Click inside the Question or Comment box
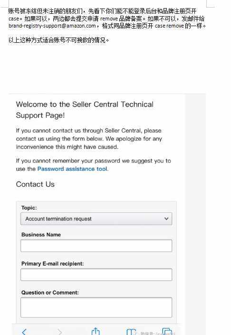Image resolution: width=231 pixels, height=335 pixels. pyautogui.click(x=96, y=307)
